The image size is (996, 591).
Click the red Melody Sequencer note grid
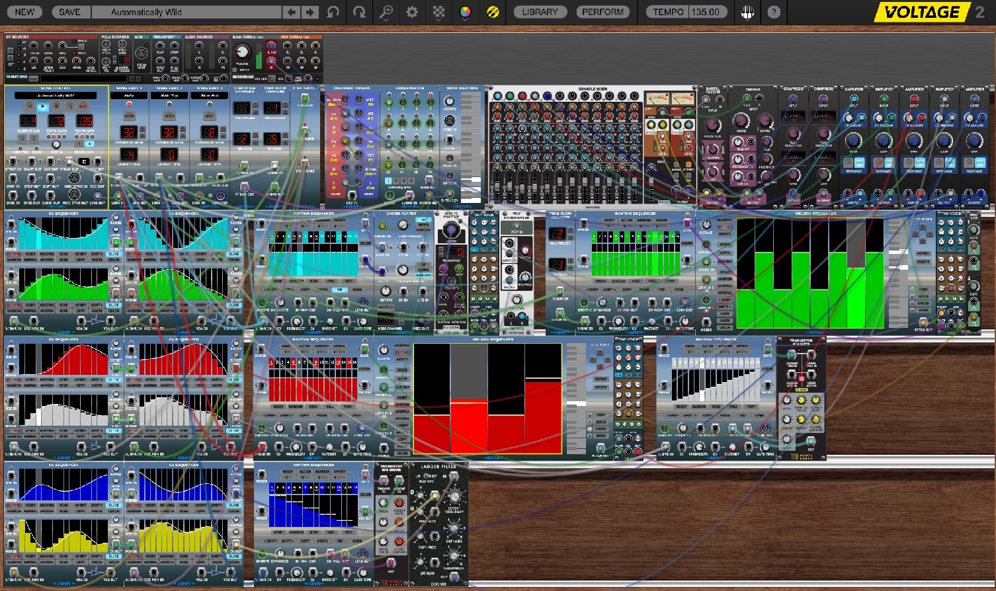click(x=487, y=399)
